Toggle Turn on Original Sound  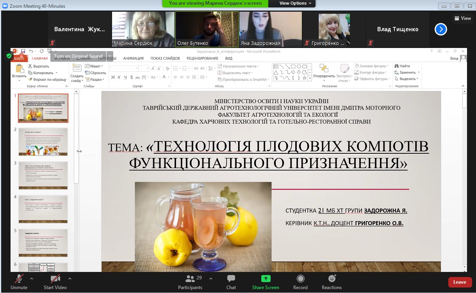tap(78, 56)
